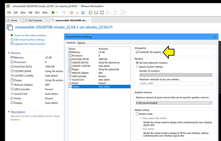Select CD/DVD (SATA) row in the Virtual Machine Settings list

99,62
